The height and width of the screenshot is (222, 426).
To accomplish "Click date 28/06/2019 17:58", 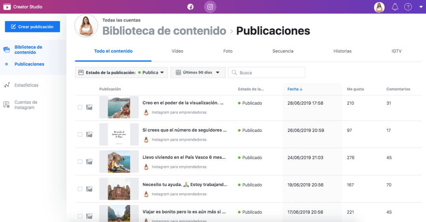I will (305, 103).
